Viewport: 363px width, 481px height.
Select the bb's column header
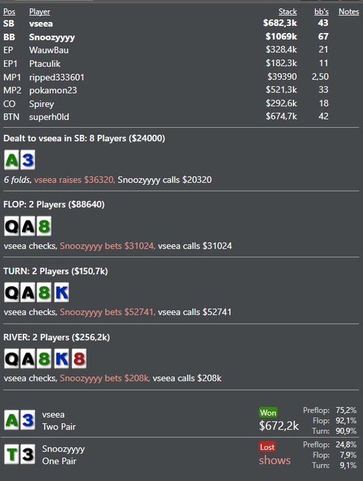[321, 12]
